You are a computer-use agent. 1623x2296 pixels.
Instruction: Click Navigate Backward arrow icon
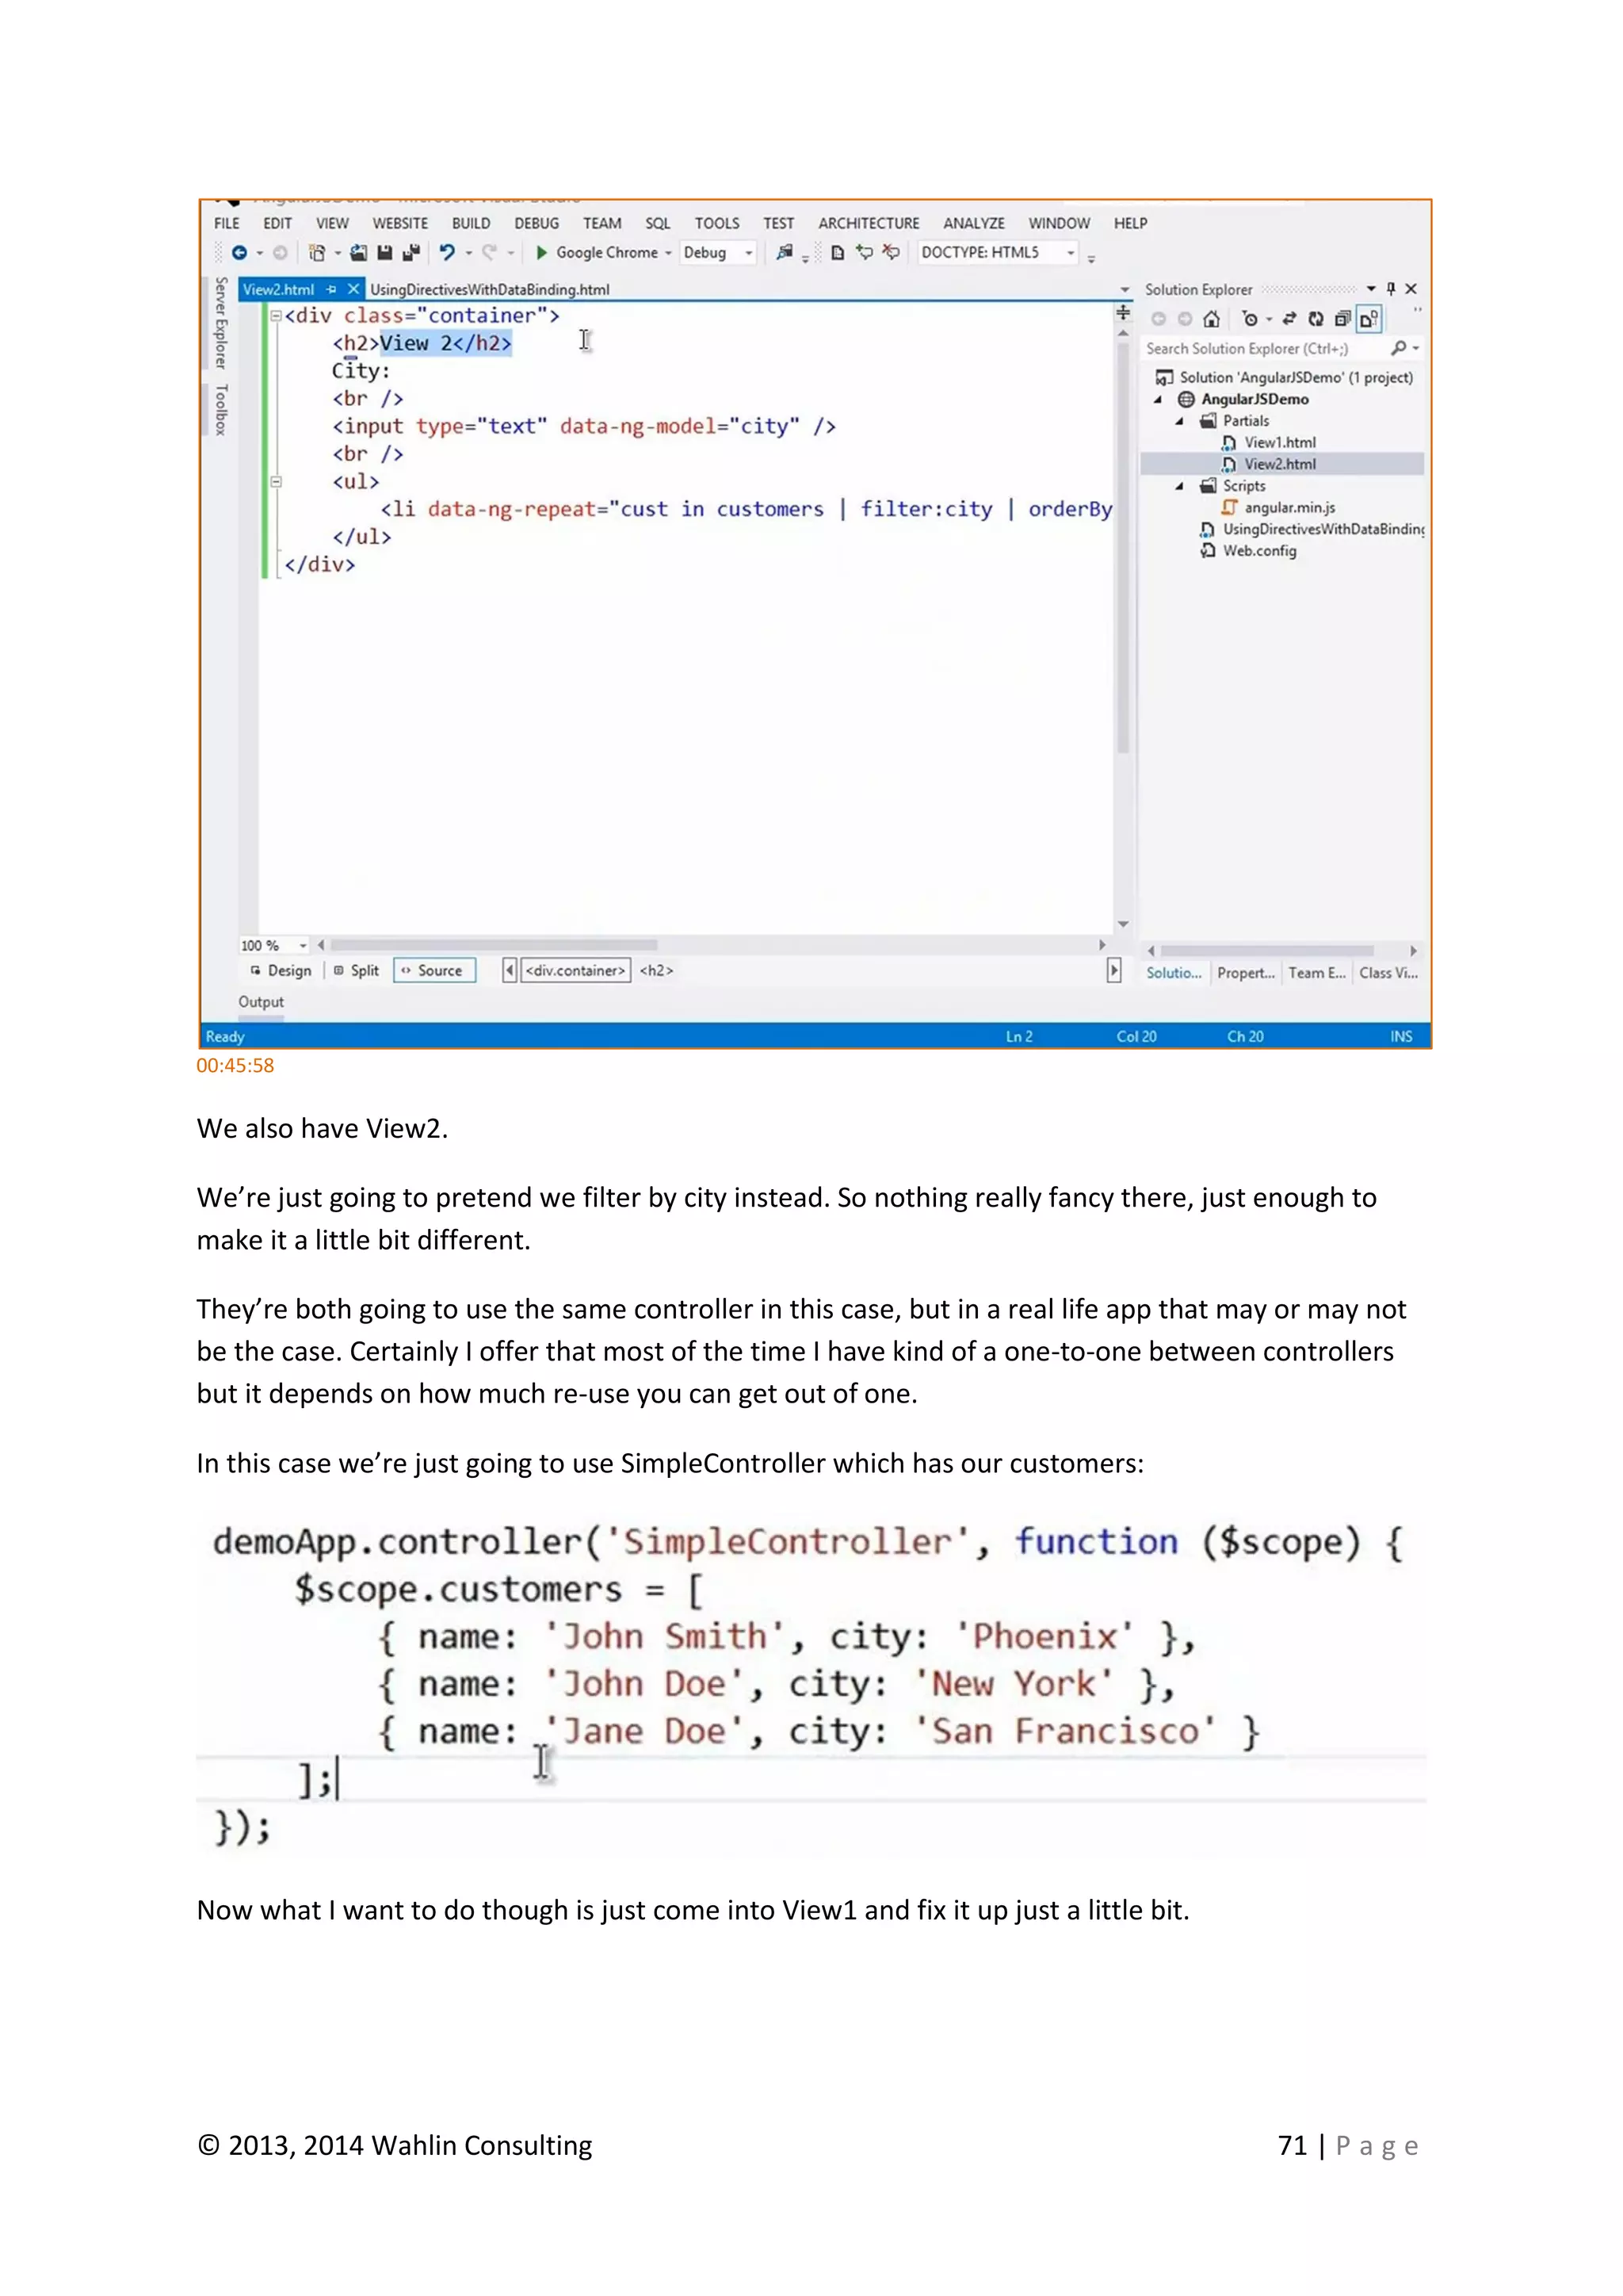(x=239, y=253)
